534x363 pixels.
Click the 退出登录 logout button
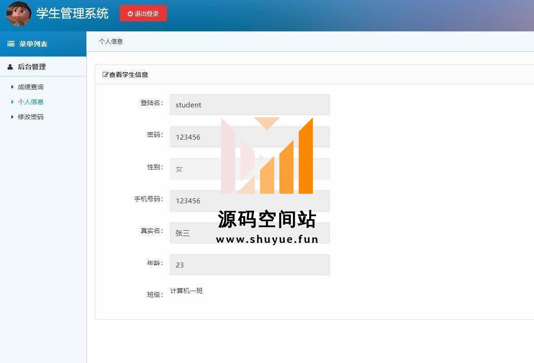143,14
